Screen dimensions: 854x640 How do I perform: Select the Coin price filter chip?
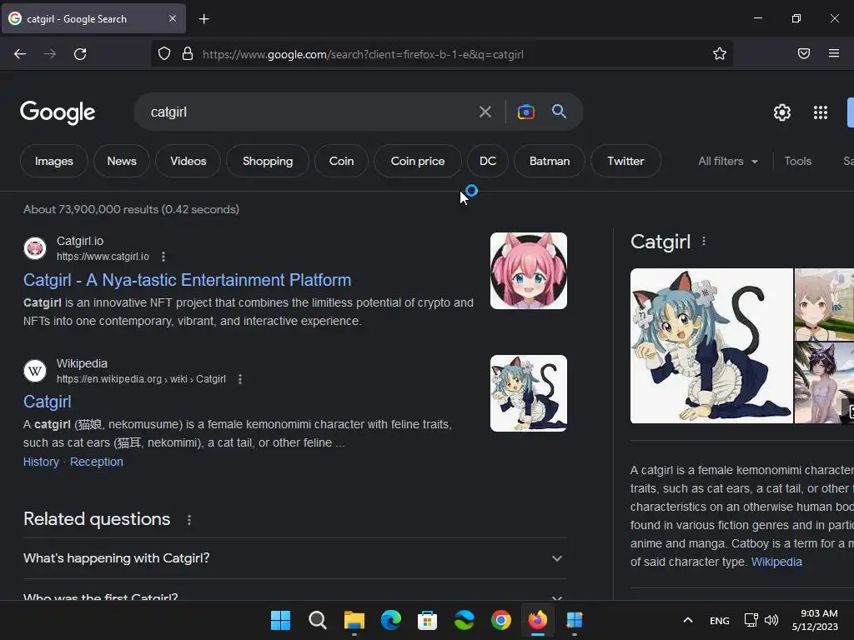click(x=418, y=161)
